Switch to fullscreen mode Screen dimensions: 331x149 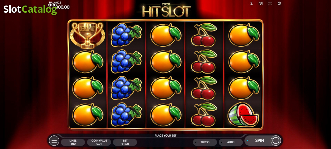tap(270, 3)
